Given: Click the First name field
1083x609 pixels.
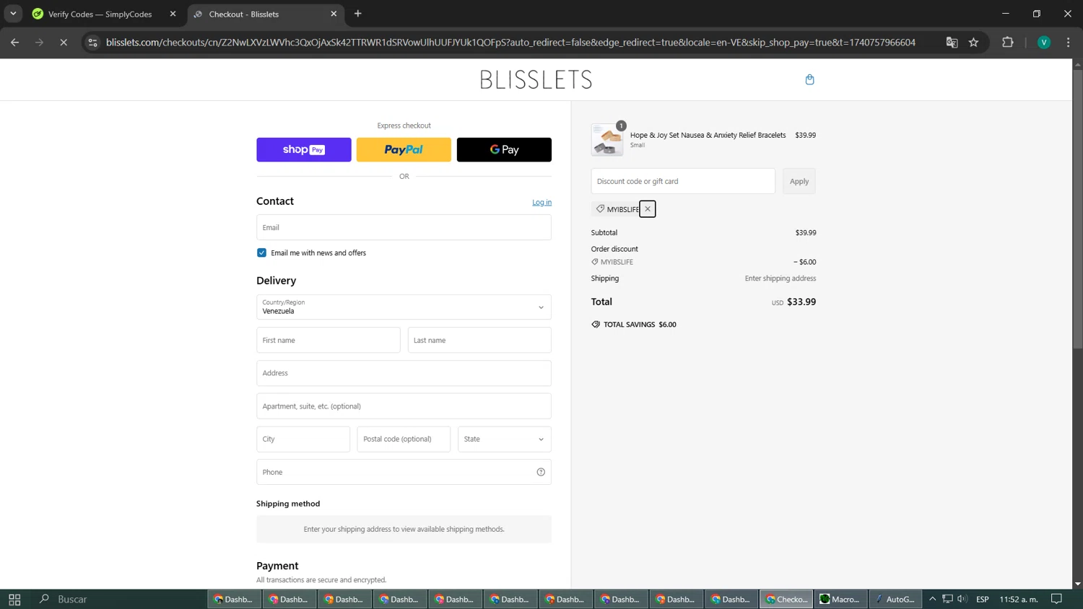Looking at the screenshot, I should [329, 340].
